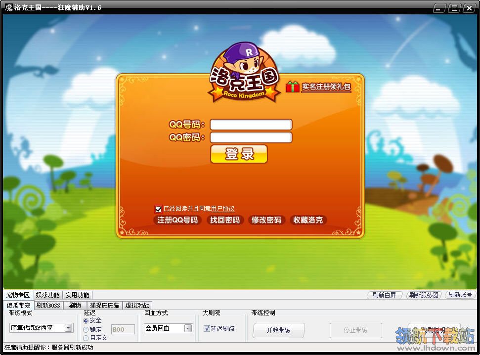The height and width of the screenshot is (355, 480).
Task: Toggle the 已经阅读并且同意 agreement checkbox
Action: click(x=158, y=209)
